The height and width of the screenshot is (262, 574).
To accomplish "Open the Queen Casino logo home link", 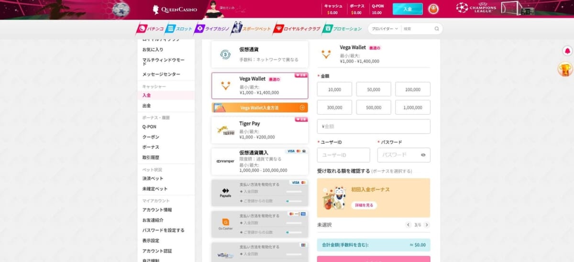I will pos(175,9).
